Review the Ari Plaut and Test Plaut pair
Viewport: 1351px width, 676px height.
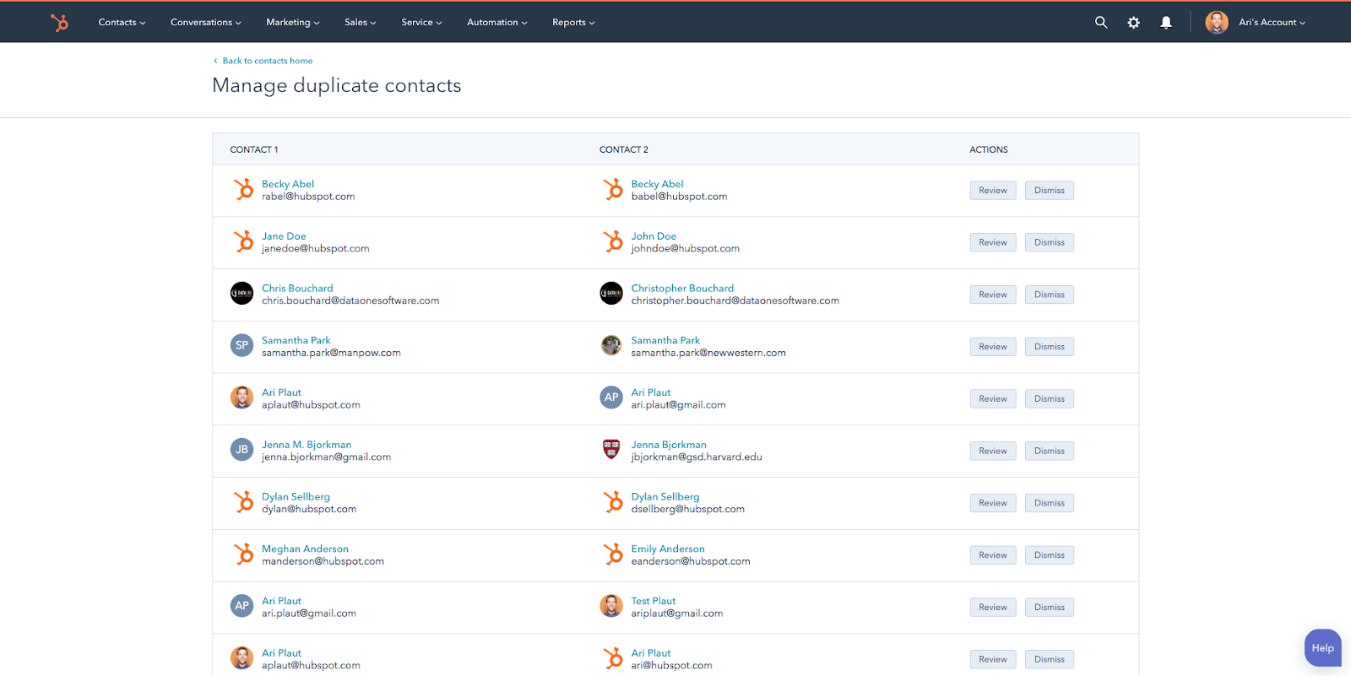tap(993, 608)
